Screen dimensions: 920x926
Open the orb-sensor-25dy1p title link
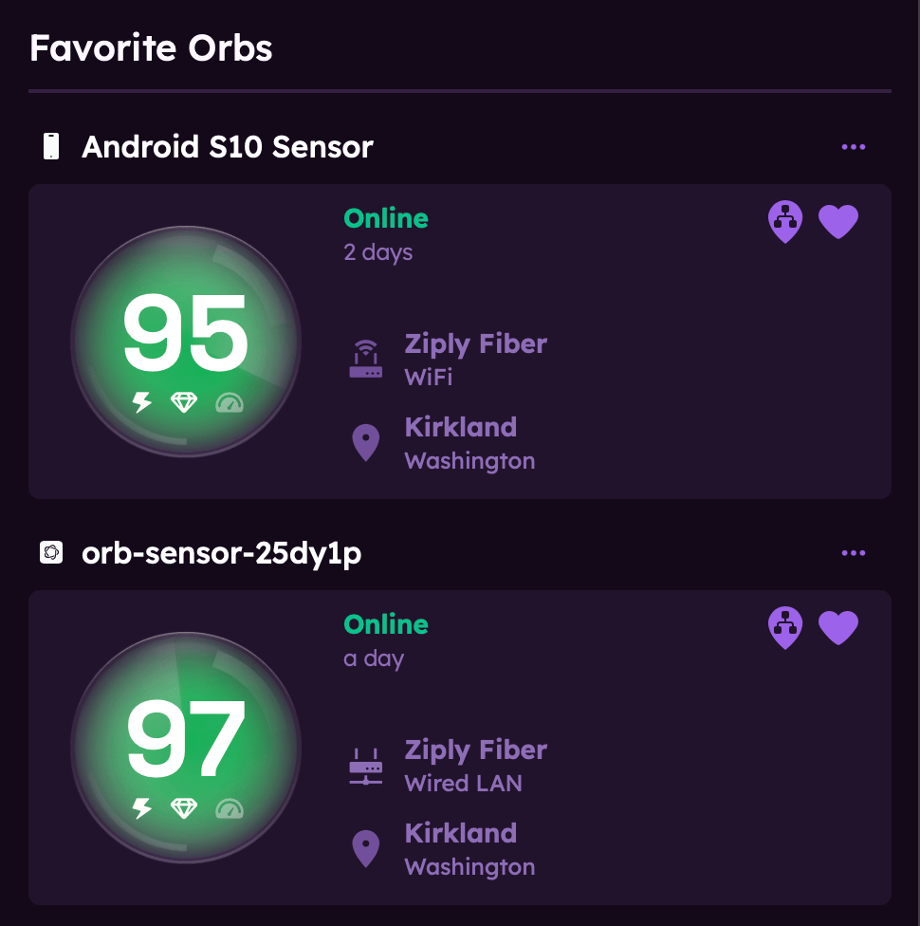[221, 553]
